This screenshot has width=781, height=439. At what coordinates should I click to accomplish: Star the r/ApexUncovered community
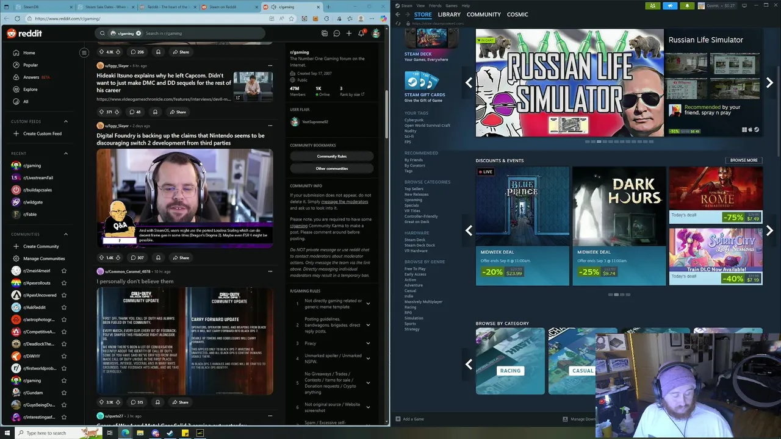(x=63, y=295)
